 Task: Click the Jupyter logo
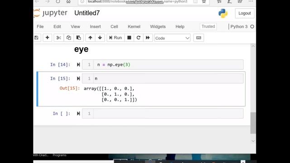pos(50,13)
